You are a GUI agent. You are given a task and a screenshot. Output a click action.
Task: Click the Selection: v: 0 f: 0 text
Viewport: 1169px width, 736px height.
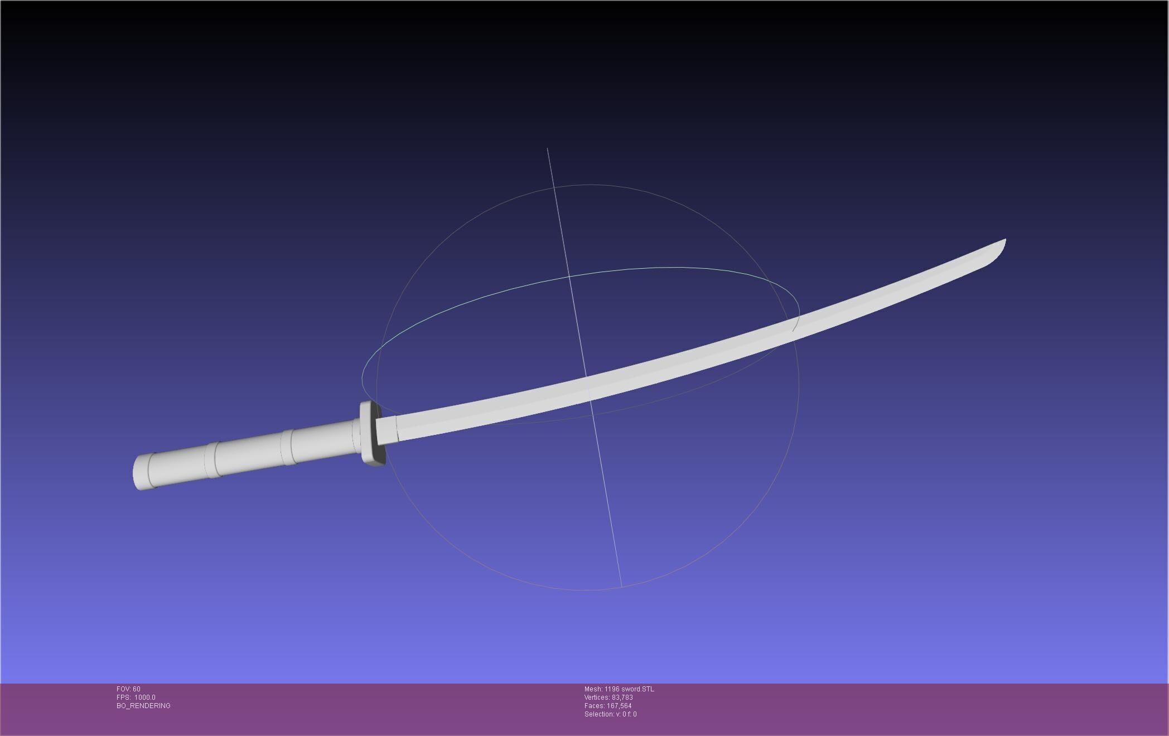[x=610, y=714]
